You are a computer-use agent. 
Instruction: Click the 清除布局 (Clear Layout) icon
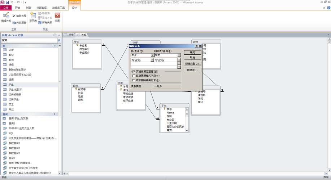pyautogui.click(x=19, y=16)
